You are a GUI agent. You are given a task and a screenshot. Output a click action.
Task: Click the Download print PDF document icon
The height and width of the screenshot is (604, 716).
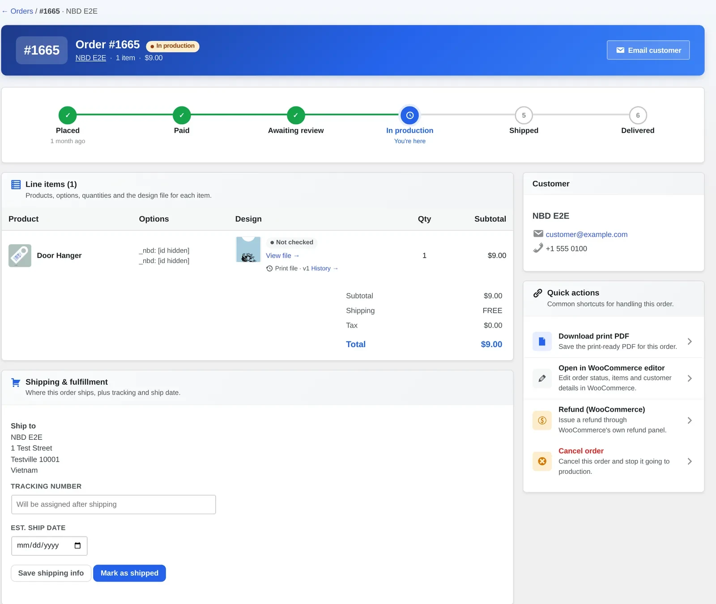[542, 341]
